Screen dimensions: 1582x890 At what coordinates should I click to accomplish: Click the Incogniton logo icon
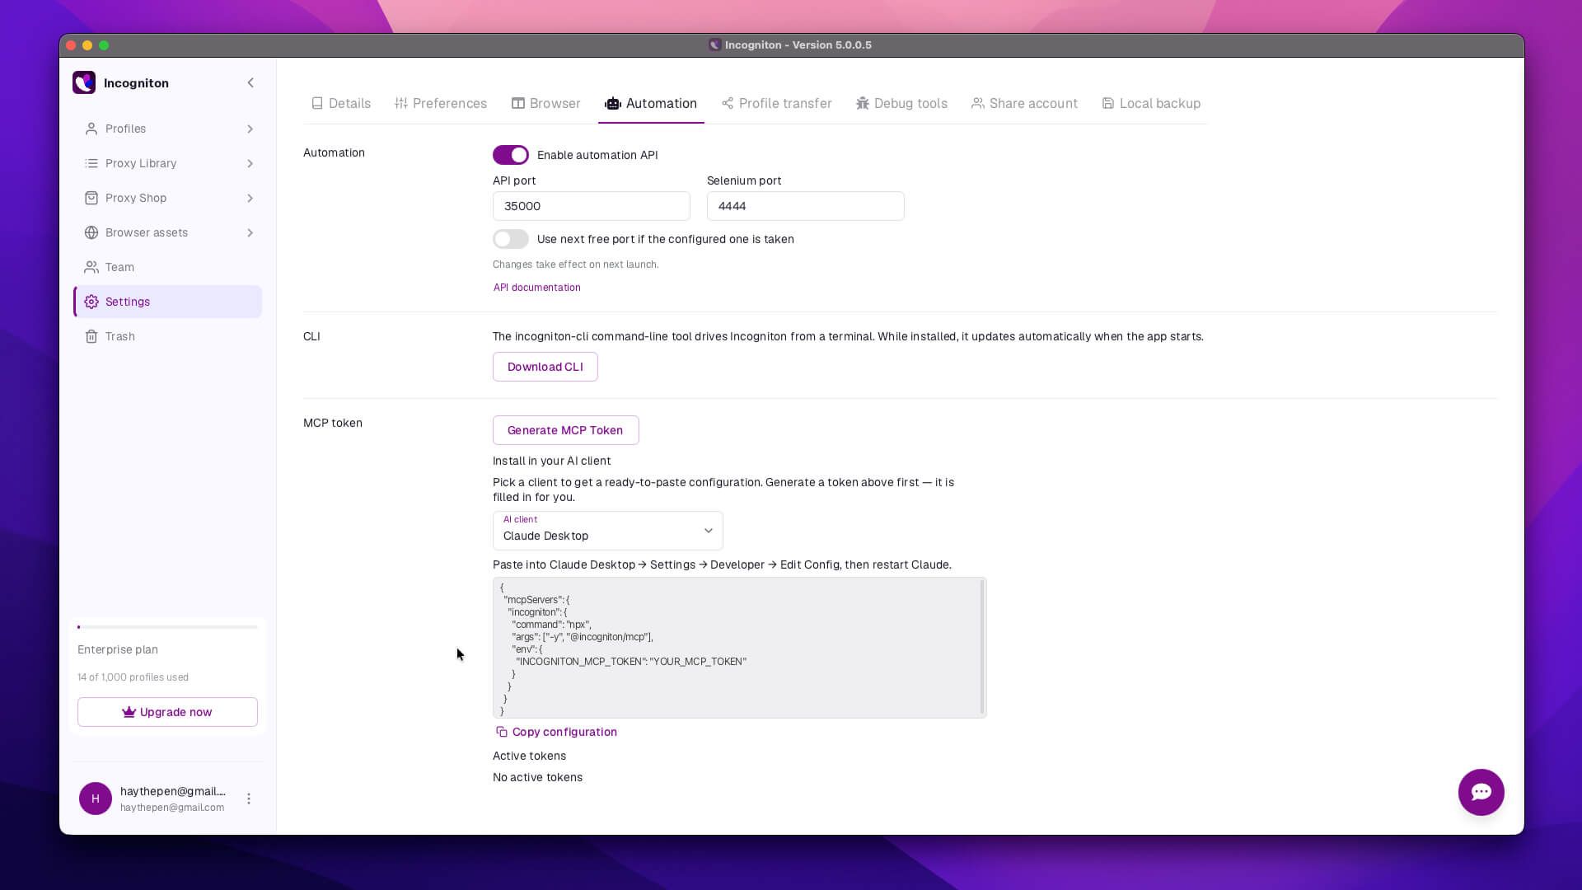(84, 82)
